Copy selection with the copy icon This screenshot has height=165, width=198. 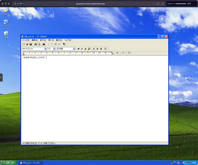click(52, 44)
